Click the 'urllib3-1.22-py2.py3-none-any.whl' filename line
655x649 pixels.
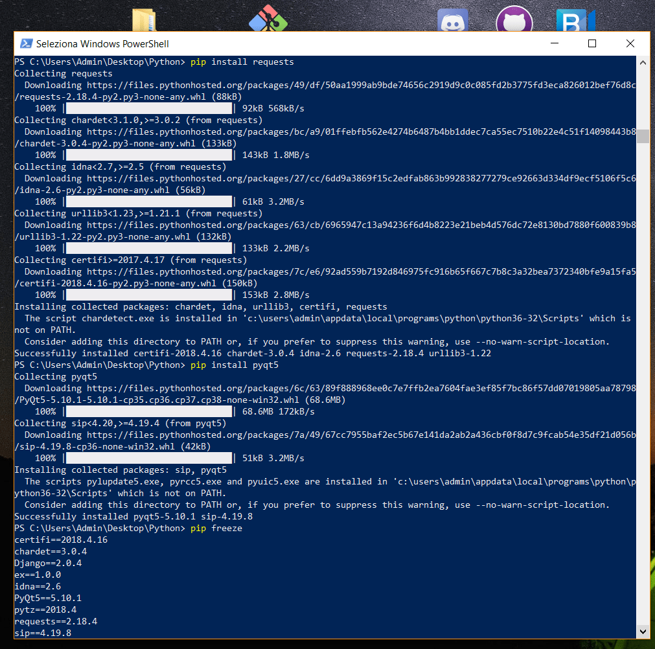123,237
